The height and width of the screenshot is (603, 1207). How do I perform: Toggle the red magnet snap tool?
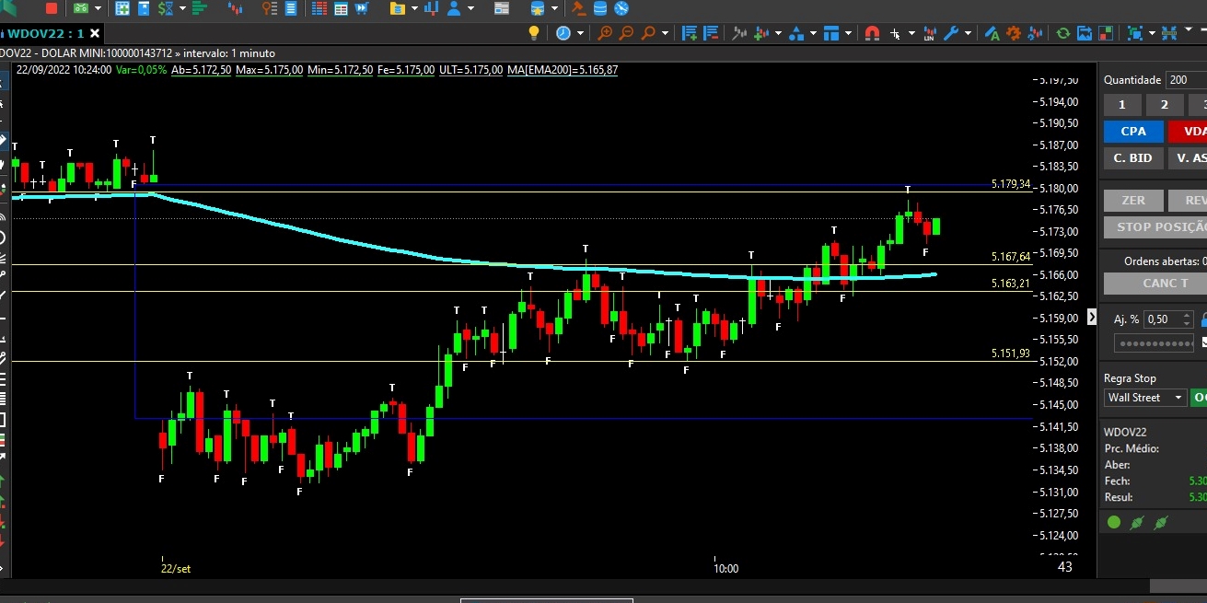pyautogui.click(x=872, y=33)
